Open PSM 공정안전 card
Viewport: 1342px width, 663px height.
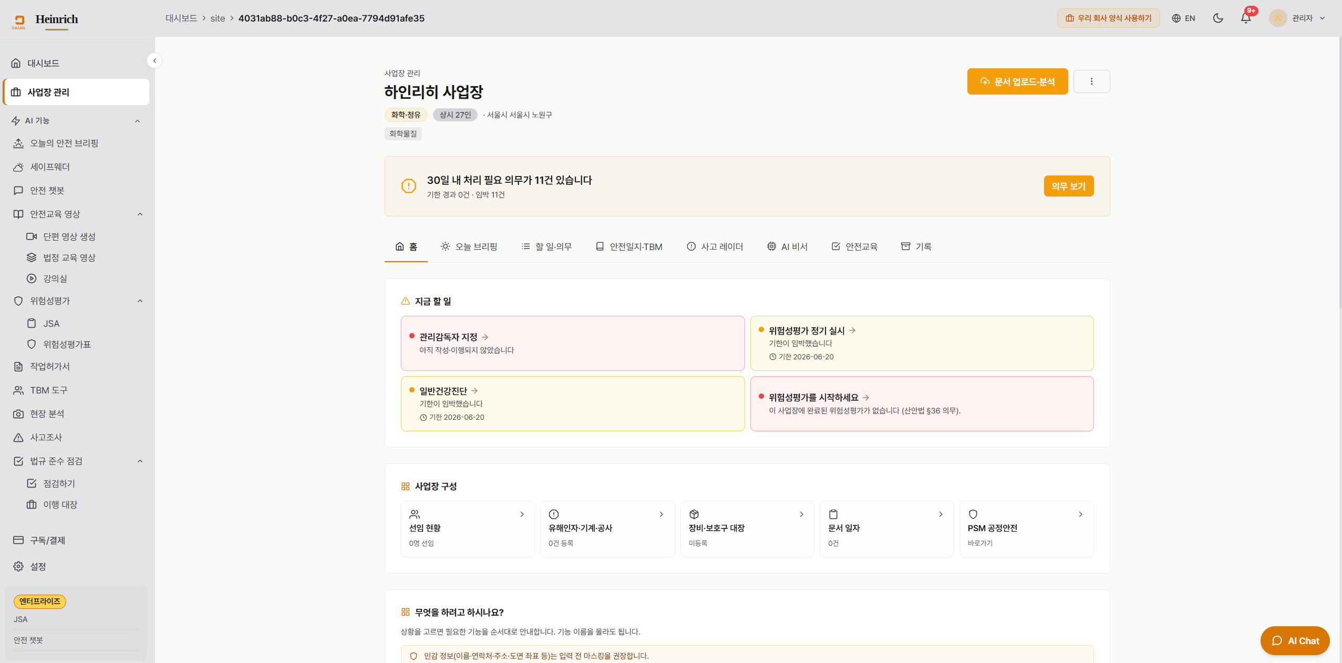tap(1026, 529)
